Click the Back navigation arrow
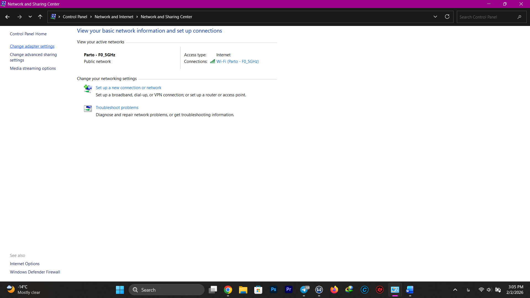Screen dimensions: 530x298 pos(7,17)
